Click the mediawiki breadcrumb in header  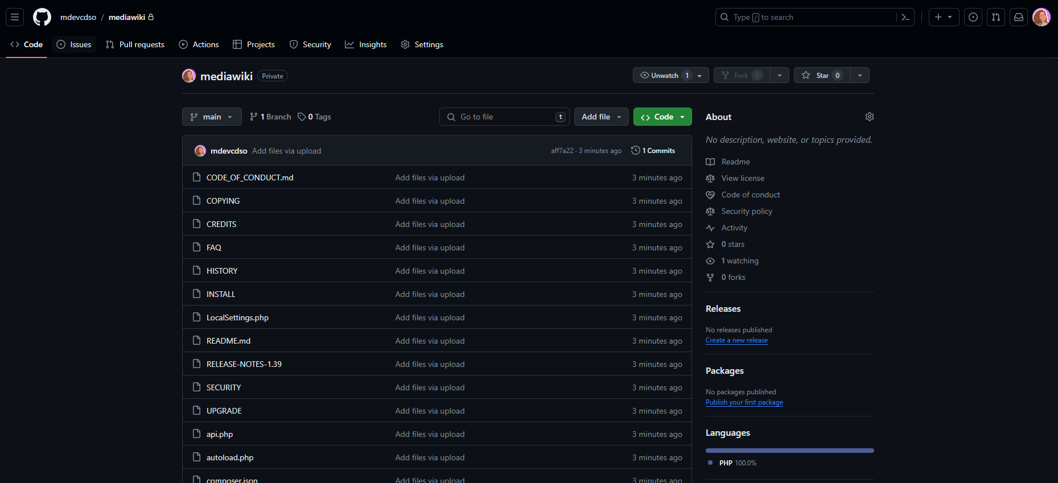[127, 17]
